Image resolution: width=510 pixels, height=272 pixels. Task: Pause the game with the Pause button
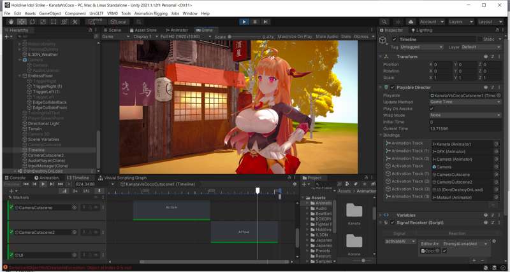coord(255,22)
